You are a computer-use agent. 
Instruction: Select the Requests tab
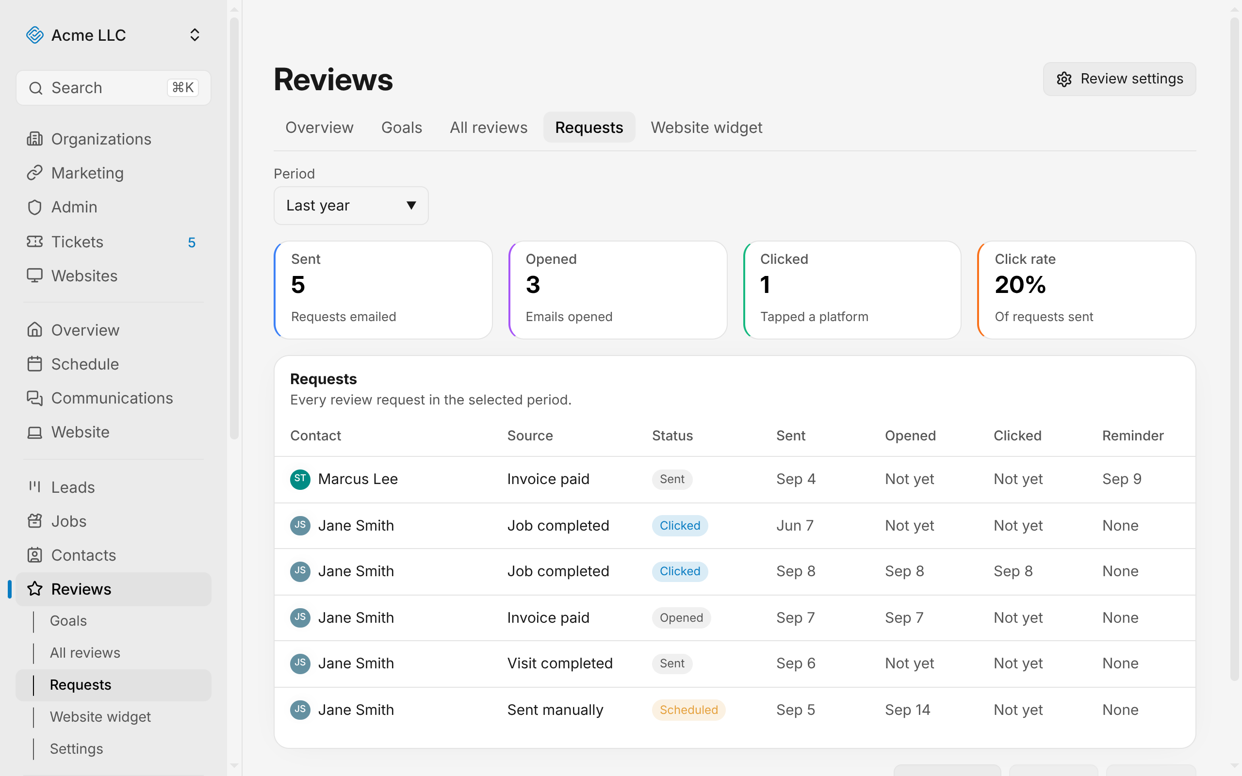pyautogui.click(x=589, y=127)
